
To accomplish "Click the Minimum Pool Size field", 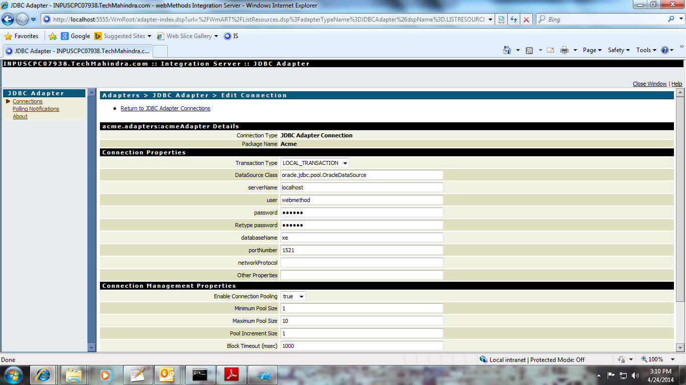I will pyautogui.click(x=362, y=308).
